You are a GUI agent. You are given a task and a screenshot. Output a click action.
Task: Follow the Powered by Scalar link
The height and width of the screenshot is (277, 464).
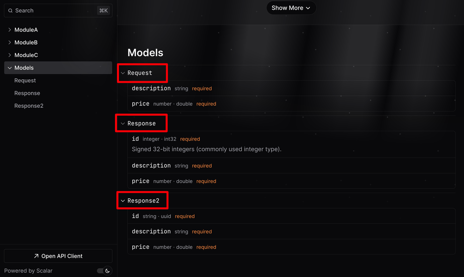(x=29, y=271)
